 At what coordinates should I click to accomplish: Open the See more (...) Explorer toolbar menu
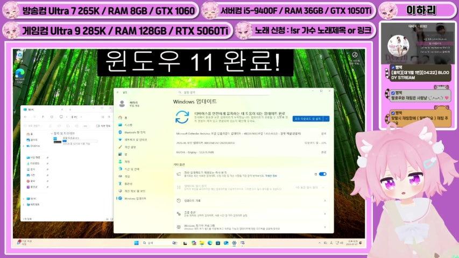[85, 126]
